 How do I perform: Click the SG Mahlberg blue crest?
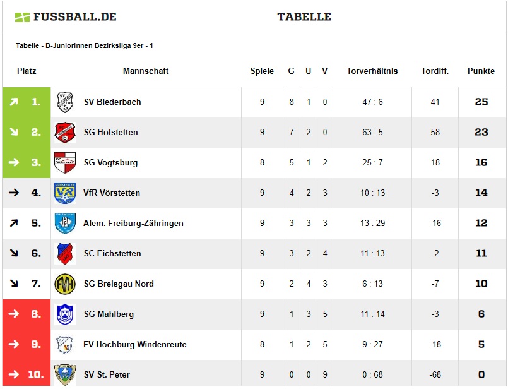tap(65, 314)
